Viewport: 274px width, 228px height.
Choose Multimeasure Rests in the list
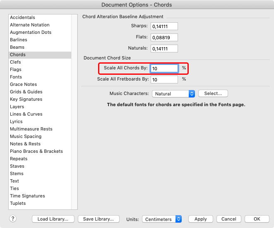31,129
